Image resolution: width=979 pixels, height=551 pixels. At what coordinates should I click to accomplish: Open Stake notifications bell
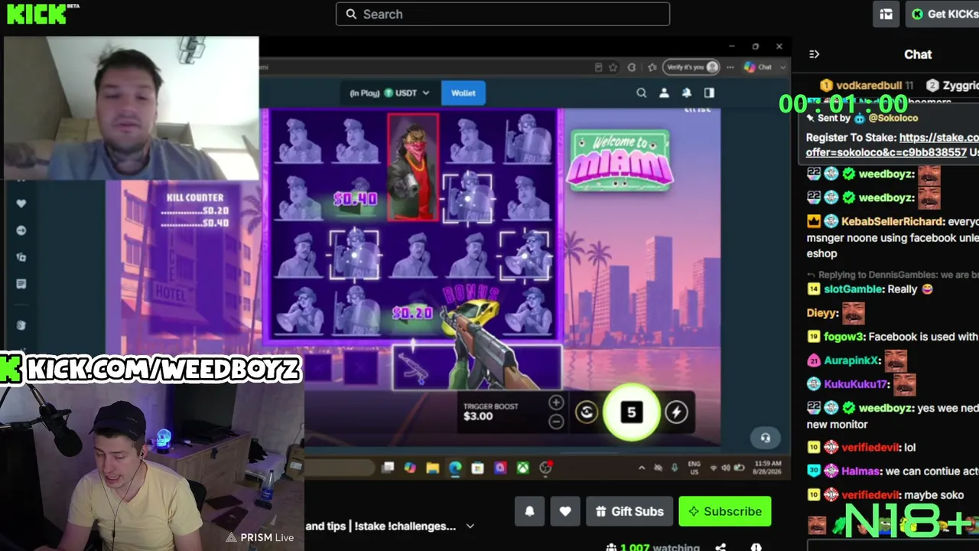[x=687, y=93]
